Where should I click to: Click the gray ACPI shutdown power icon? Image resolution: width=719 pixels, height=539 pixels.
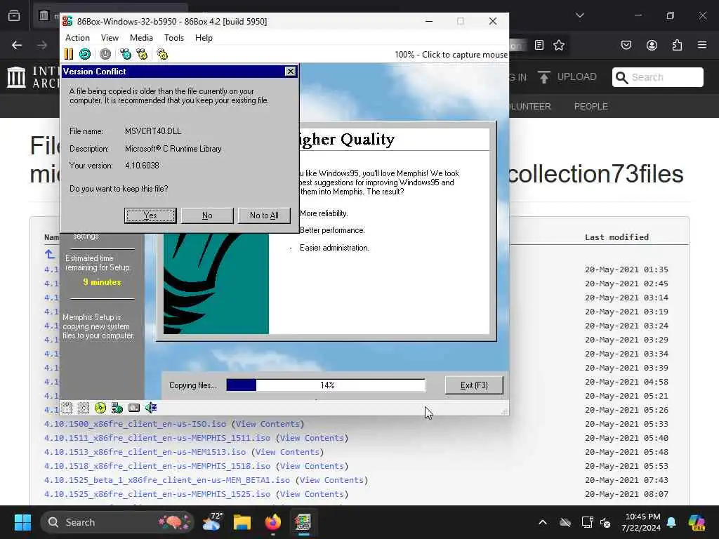(105, 54)
